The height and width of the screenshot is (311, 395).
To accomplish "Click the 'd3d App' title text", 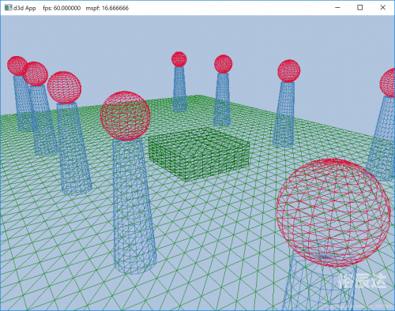I will [x=24, y=8].
